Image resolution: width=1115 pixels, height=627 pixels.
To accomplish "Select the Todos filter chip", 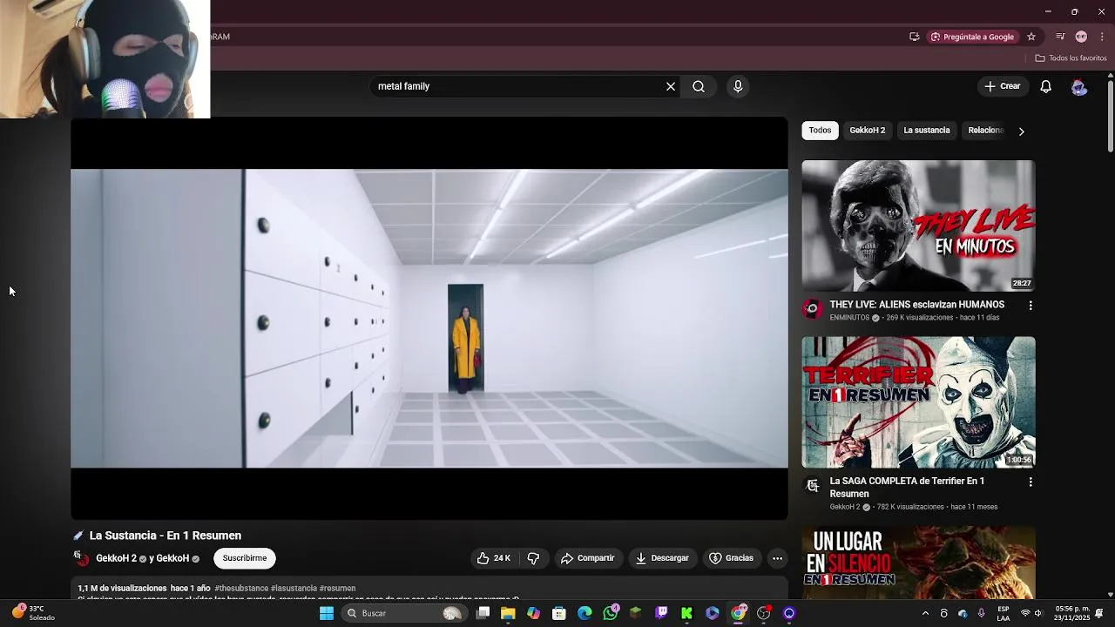I will pos(820,131).
